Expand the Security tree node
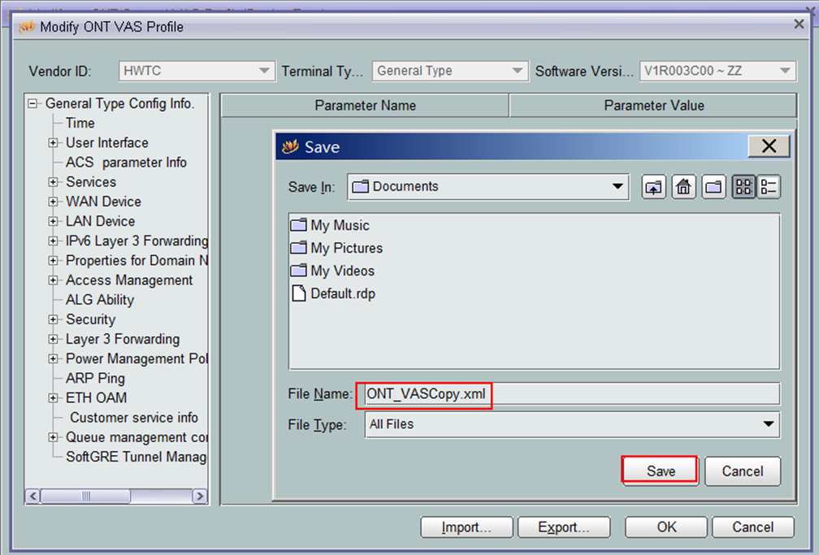The height and width of the screenshot is (555, 819). (x=54, y=320)
